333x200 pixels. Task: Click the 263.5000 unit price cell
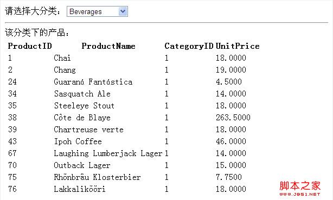233,118
